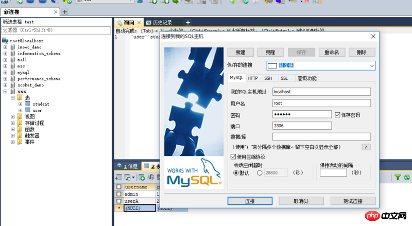Click the question mark help button
412x226 pixels.
click(366, 147)
